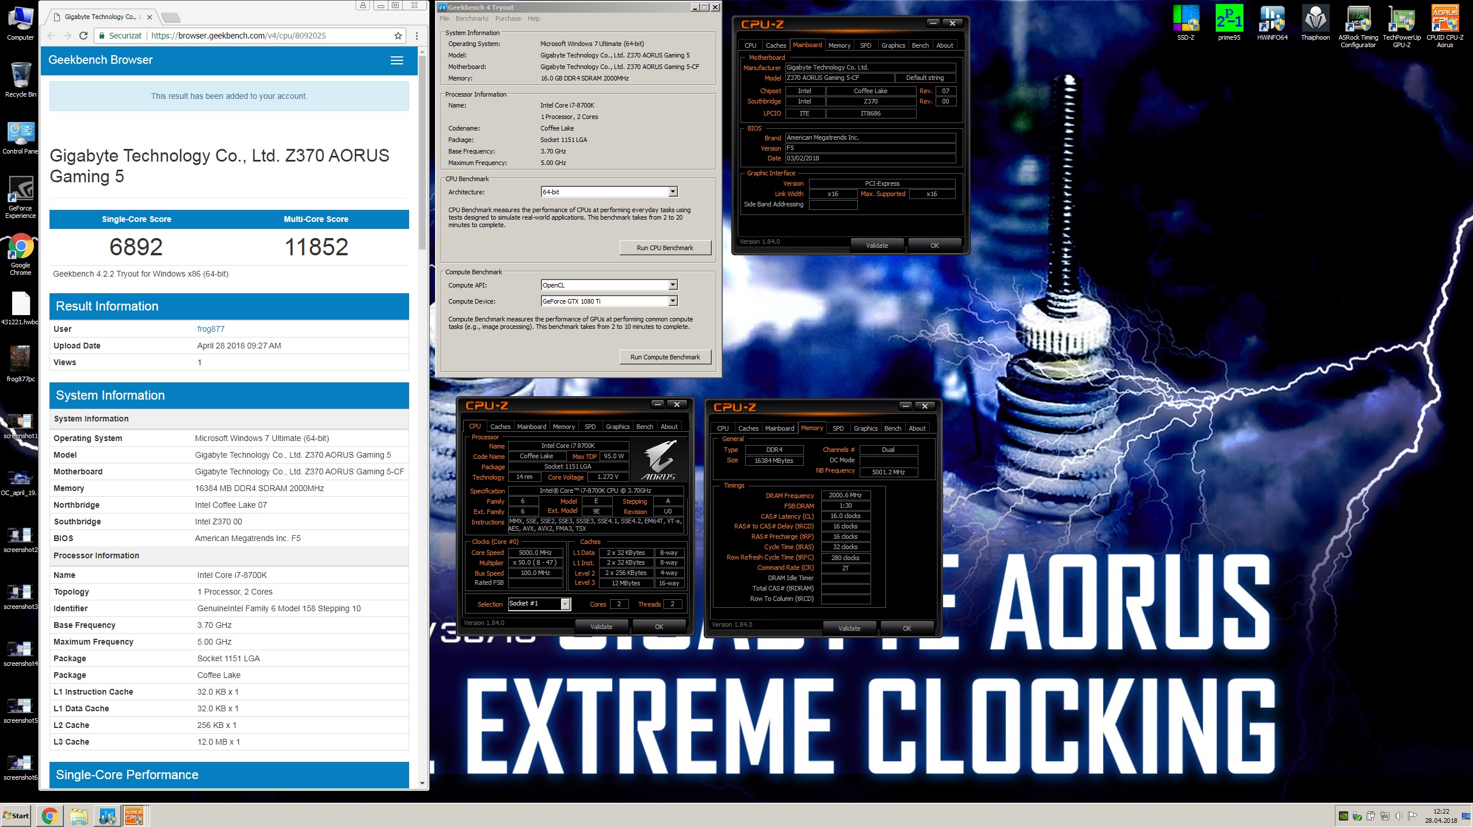Open the Recycle Bin desktop icon
The image size is (1473, 828).
tap(21, 79)
